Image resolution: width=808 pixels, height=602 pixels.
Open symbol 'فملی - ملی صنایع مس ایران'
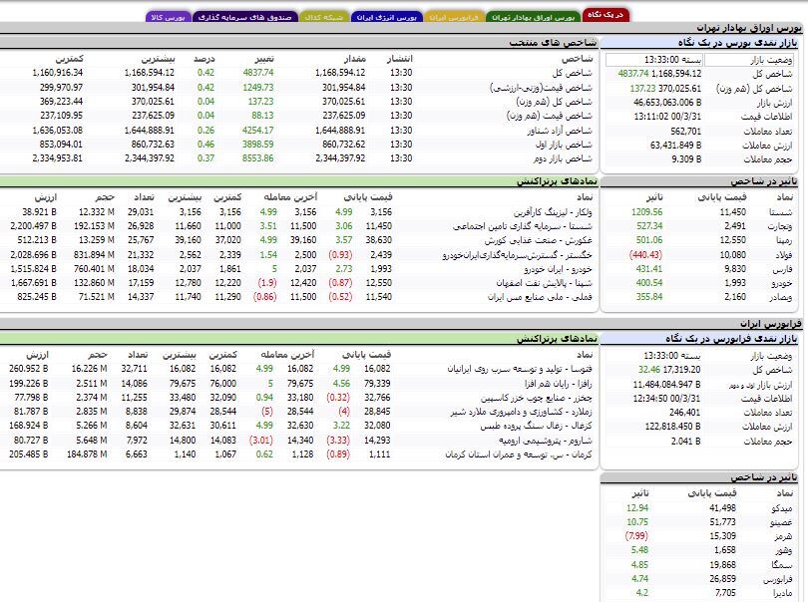click(540, 297)
